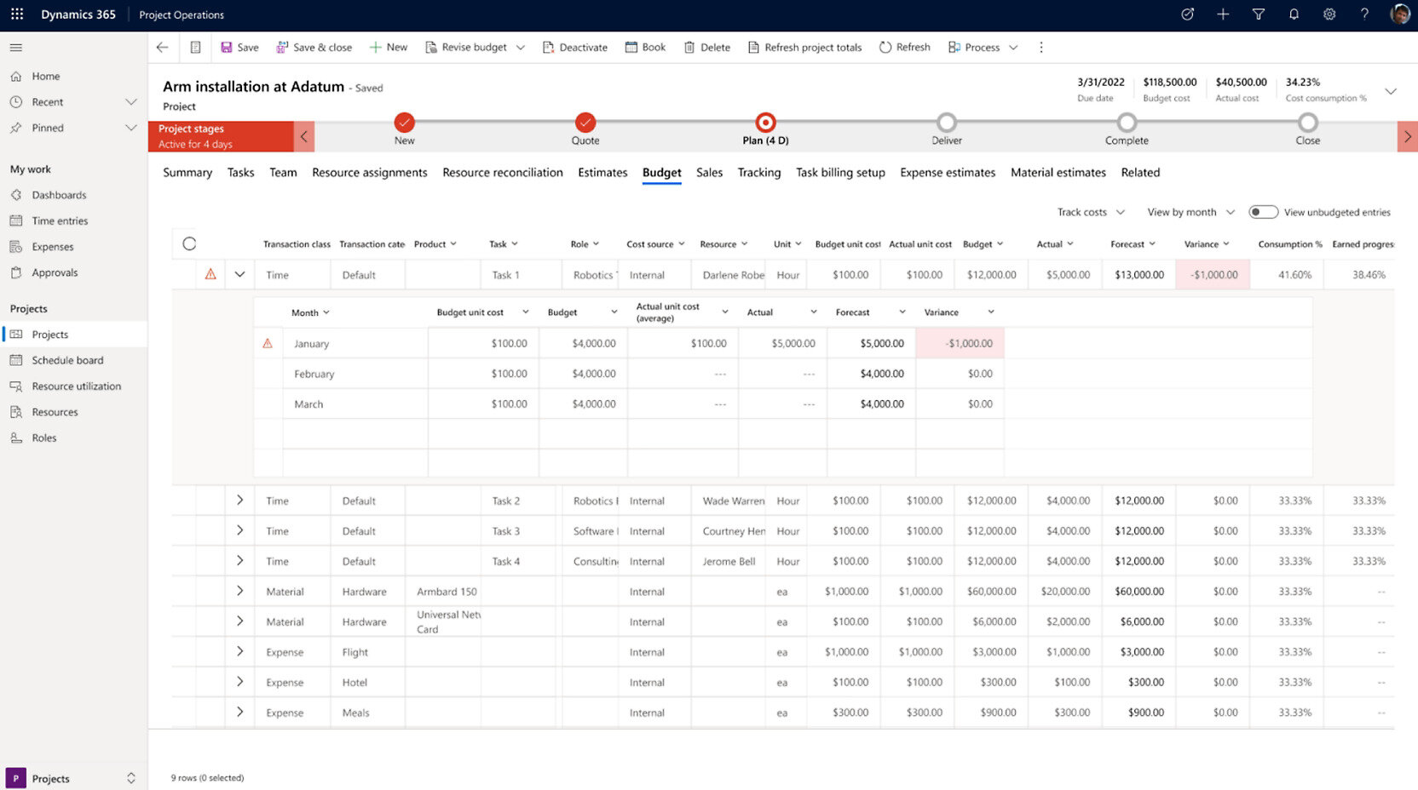The width and height of the screenshot is (1418, 790).
Task: Expand the Task 2 budget row
Action: pyautogui.click(x=239, y=501)
